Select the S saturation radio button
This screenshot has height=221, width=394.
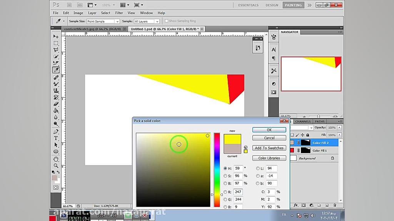[225, 176]
